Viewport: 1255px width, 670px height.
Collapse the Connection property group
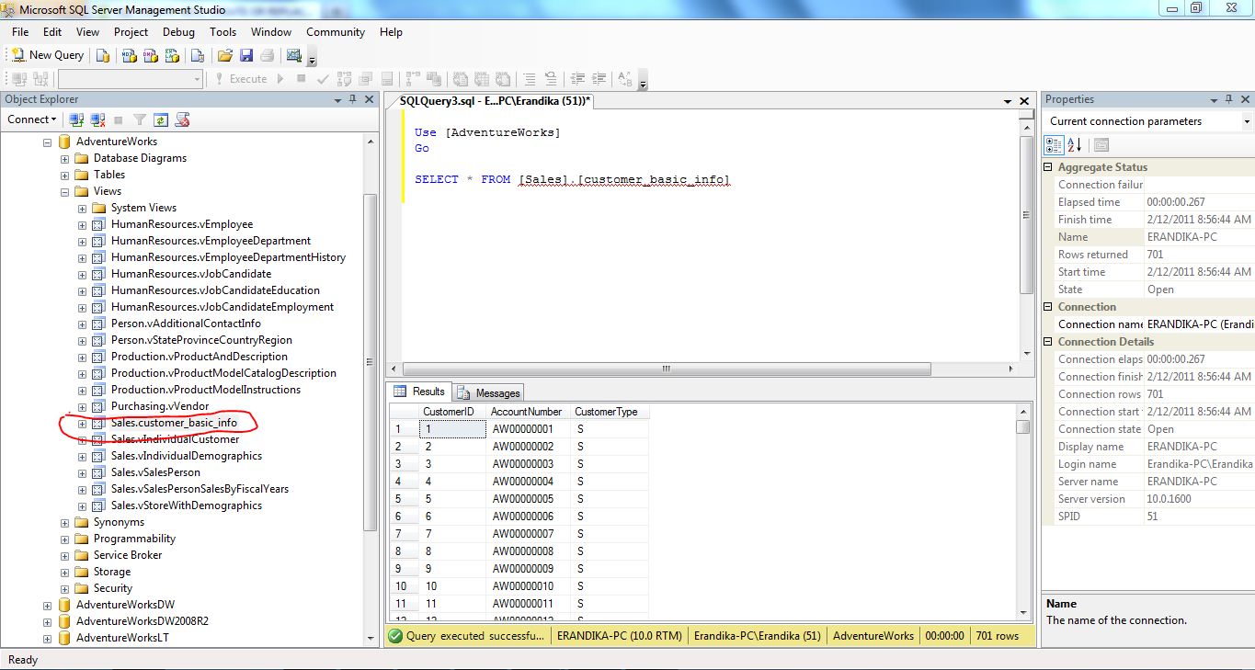(1049, 307)
